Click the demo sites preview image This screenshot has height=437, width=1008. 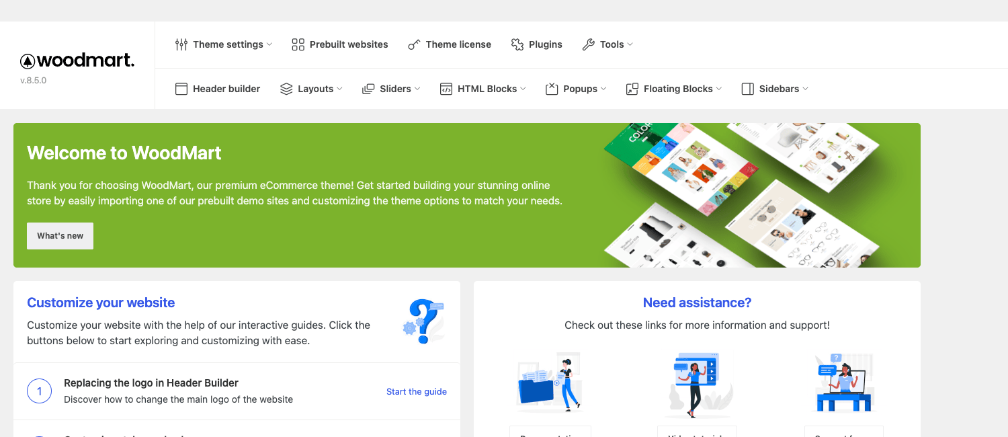click(743, 195)
